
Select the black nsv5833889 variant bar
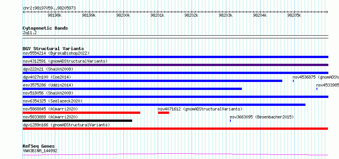click(x=77, y=121)
